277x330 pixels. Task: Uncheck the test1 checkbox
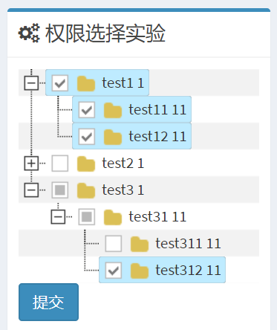tap(60, 83)
